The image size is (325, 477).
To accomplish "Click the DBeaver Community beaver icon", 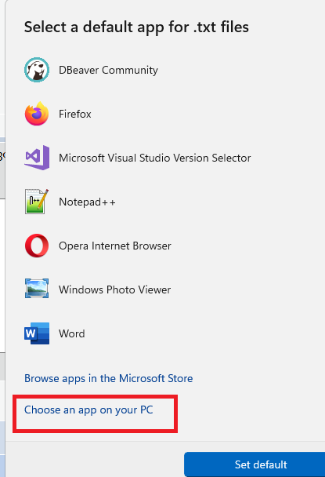I will [x=37, y=70].
